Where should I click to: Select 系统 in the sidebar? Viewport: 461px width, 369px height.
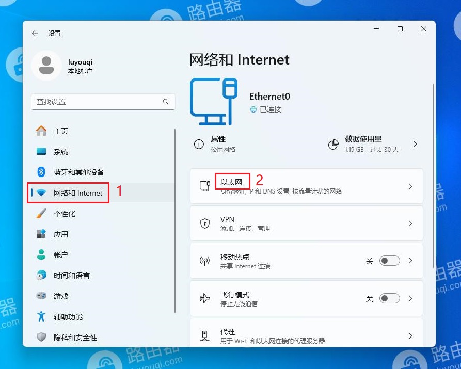[x=103, y=151]
